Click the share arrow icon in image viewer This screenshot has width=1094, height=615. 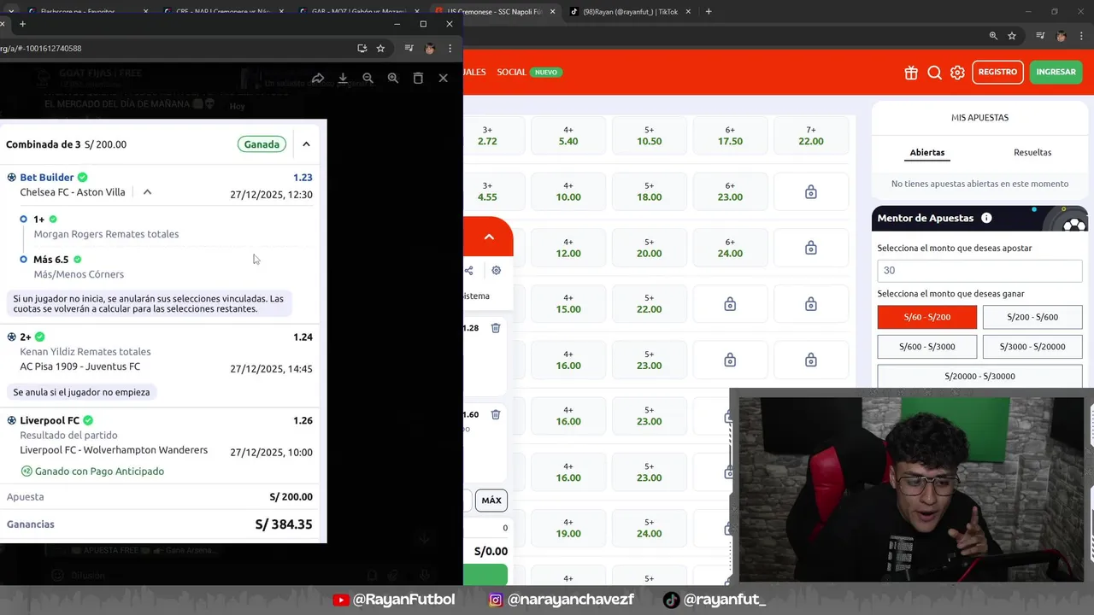coord(318,78)
